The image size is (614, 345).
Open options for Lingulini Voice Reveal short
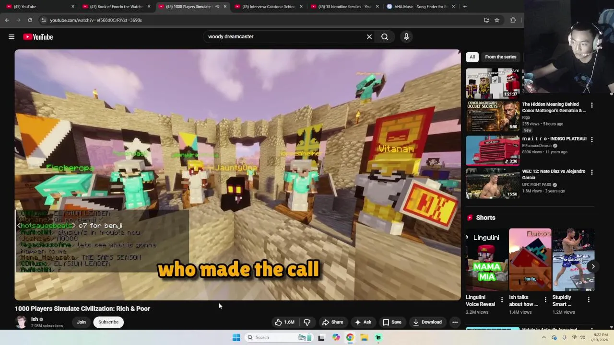(x=502, y=300)
